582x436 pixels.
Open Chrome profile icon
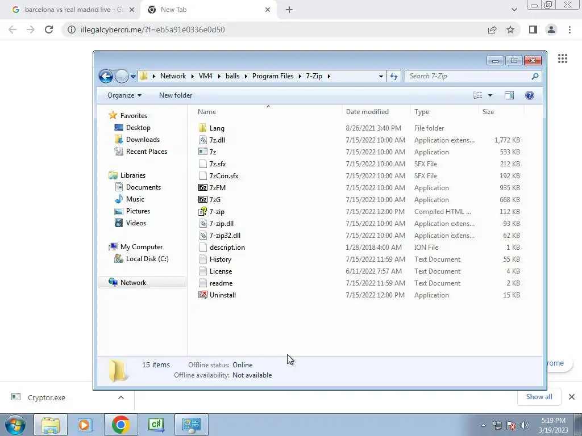point(551,30)
